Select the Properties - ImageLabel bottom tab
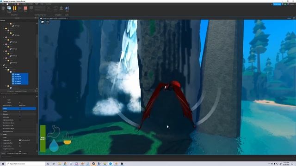Image resolution: width=296 pixels, height=166 pixels. 17,154
